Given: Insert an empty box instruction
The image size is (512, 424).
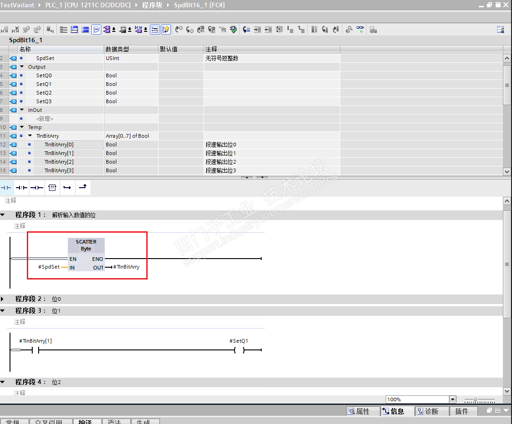Looking at the screenshot, I should point(52,188).
